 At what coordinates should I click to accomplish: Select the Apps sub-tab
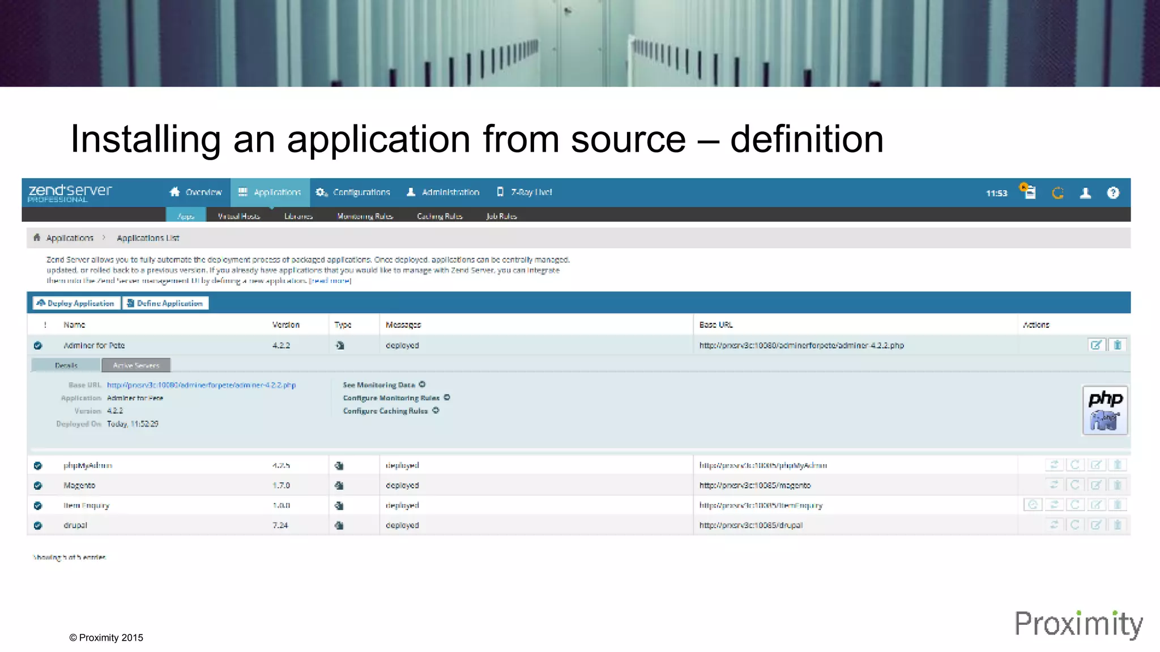click(186, 216)
